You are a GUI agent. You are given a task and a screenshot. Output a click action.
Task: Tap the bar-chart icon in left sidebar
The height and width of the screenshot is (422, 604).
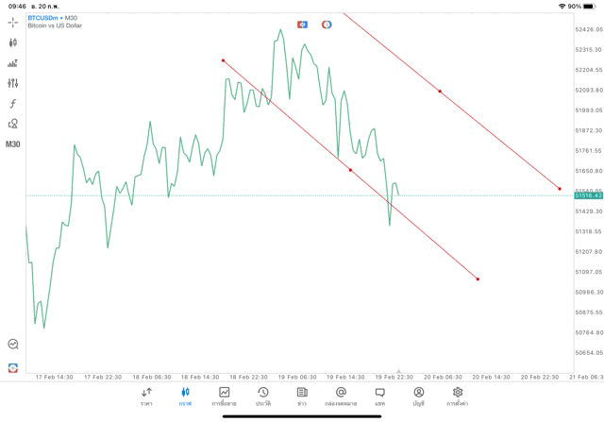click(x=13, y=63)
